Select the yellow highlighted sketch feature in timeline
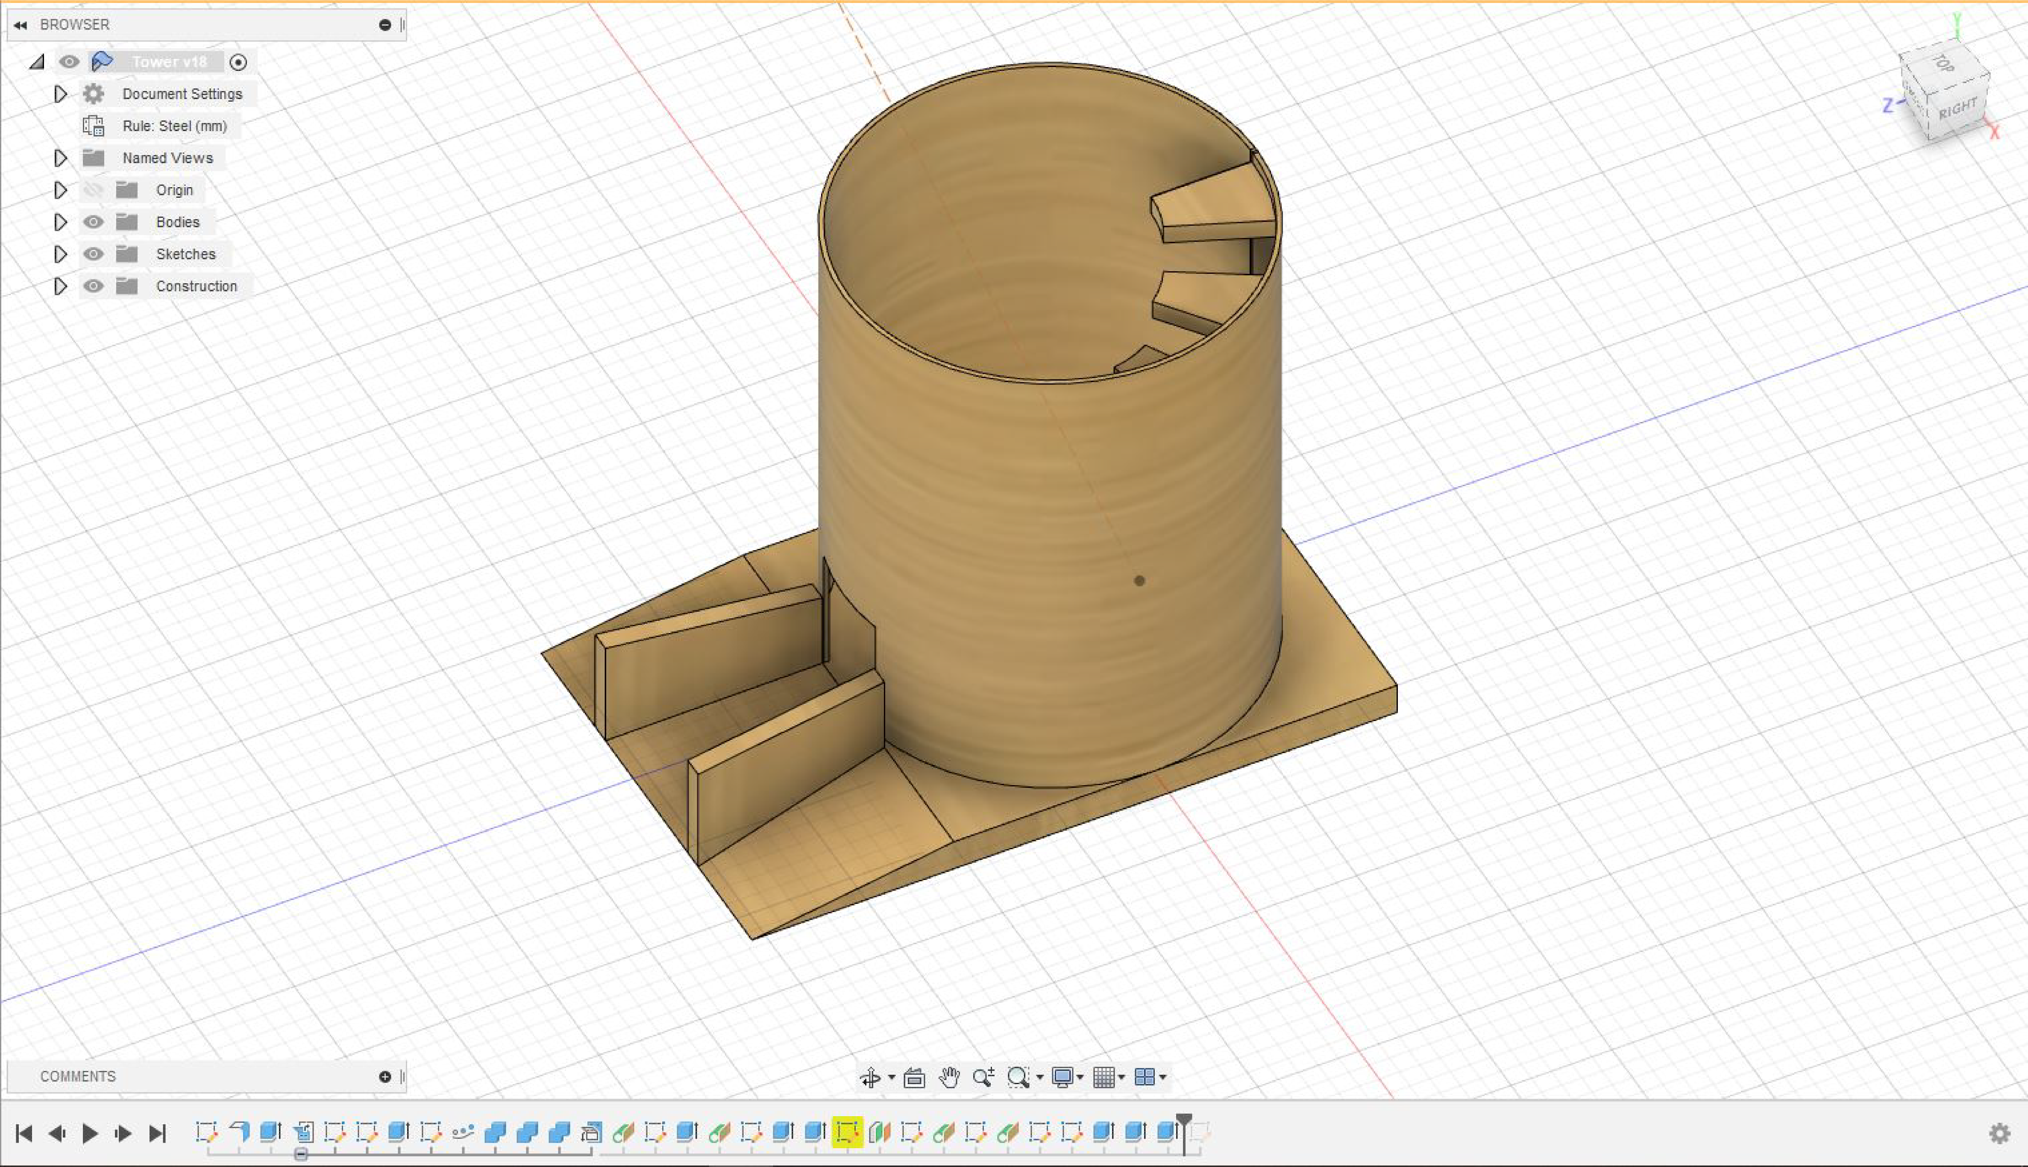2028x1167 pixels. [847, 1132]
